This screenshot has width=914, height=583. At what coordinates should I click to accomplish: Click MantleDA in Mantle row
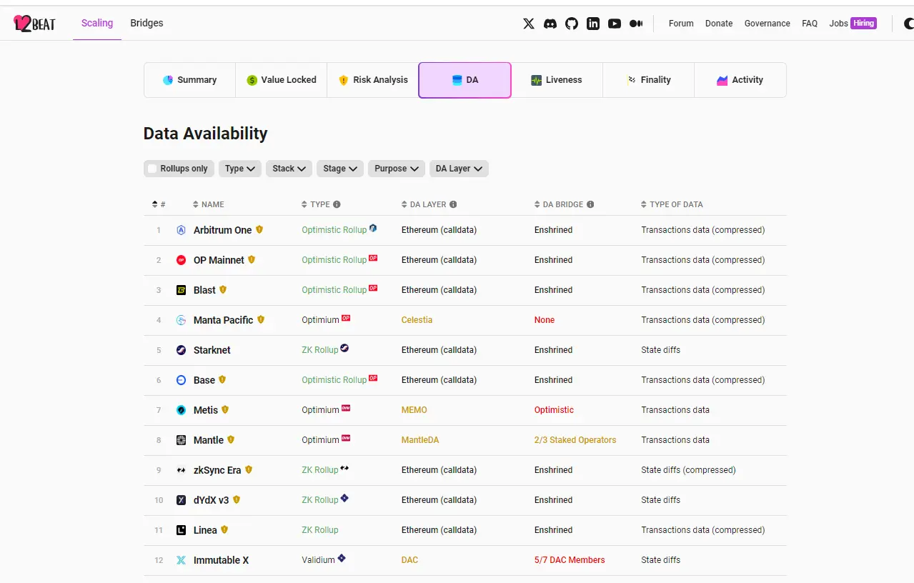[420, 440]
